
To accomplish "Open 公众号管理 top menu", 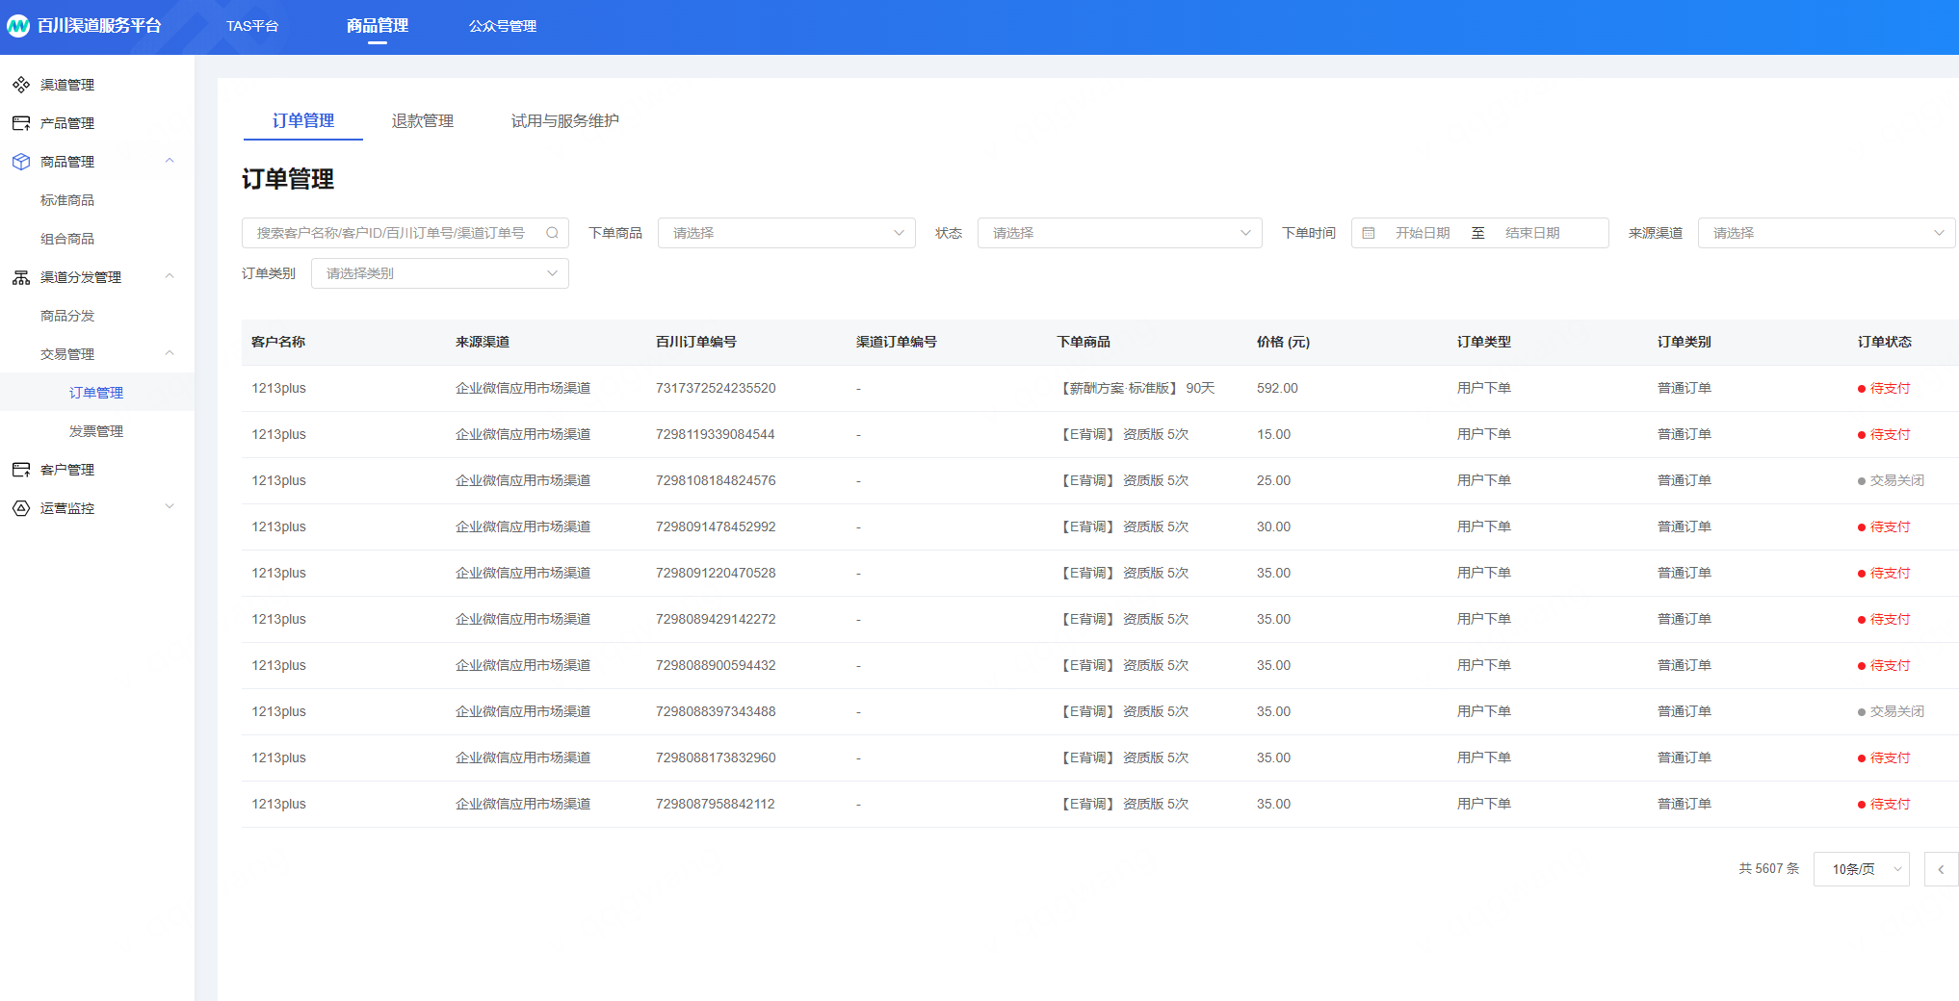I will pos(503,26).
